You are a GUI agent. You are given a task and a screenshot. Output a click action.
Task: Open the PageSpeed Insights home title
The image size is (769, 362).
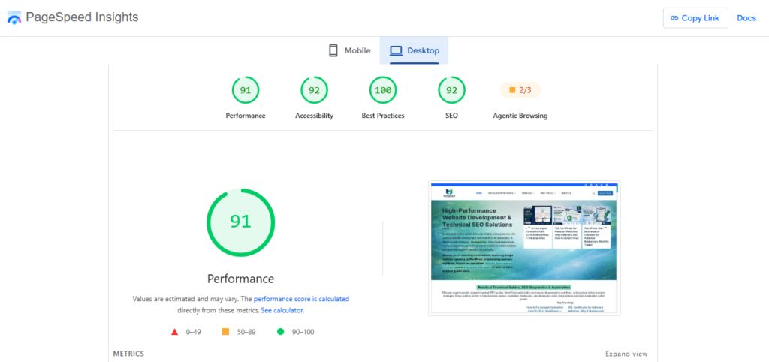click(82, 17)
